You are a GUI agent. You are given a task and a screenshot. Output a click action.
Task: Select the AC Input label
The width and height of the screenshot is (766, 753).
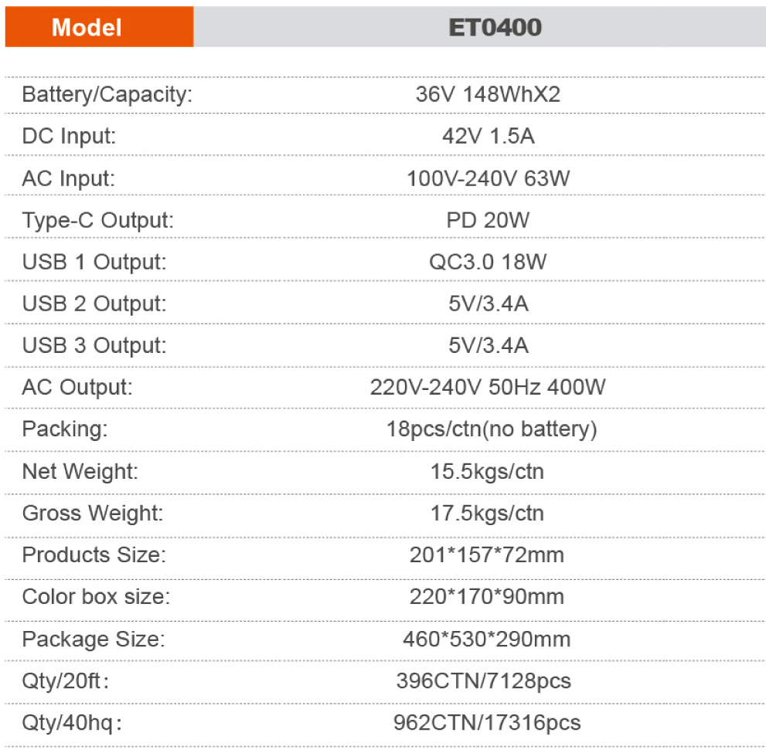[68, 178]
